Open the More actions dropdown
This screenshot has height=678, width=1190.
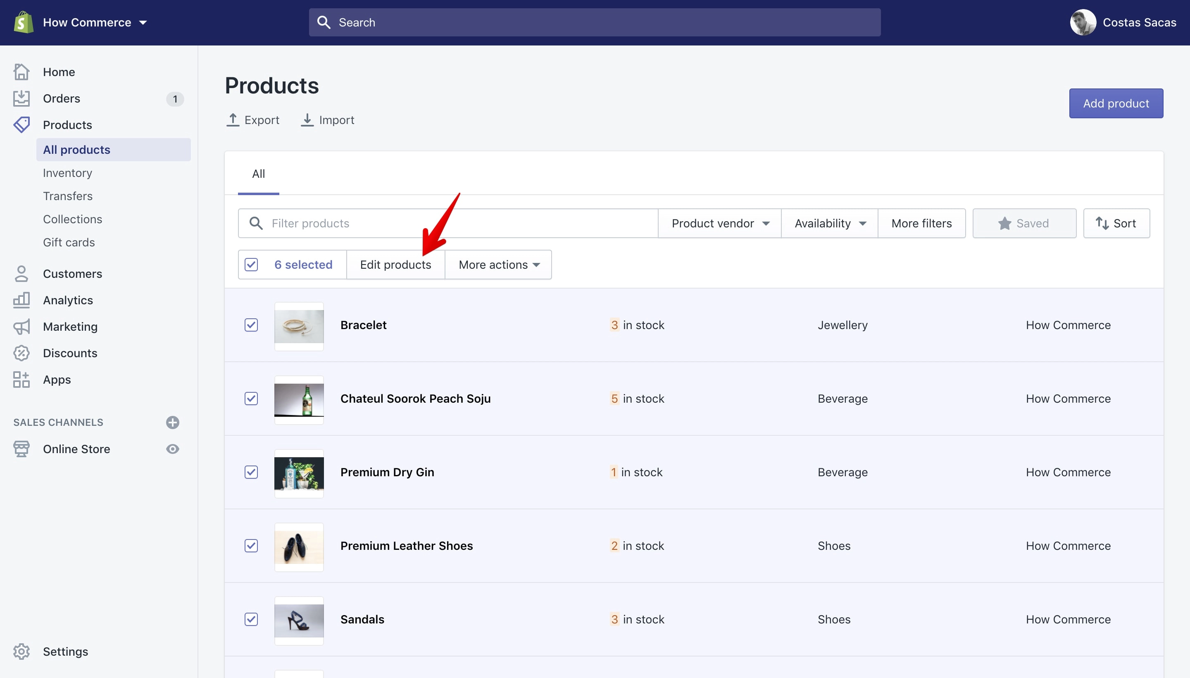pos(498,265)
